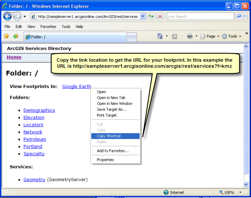Click the RSS Feeds icon
This screenshot has width=251, height=198.
tap(175, 36)
